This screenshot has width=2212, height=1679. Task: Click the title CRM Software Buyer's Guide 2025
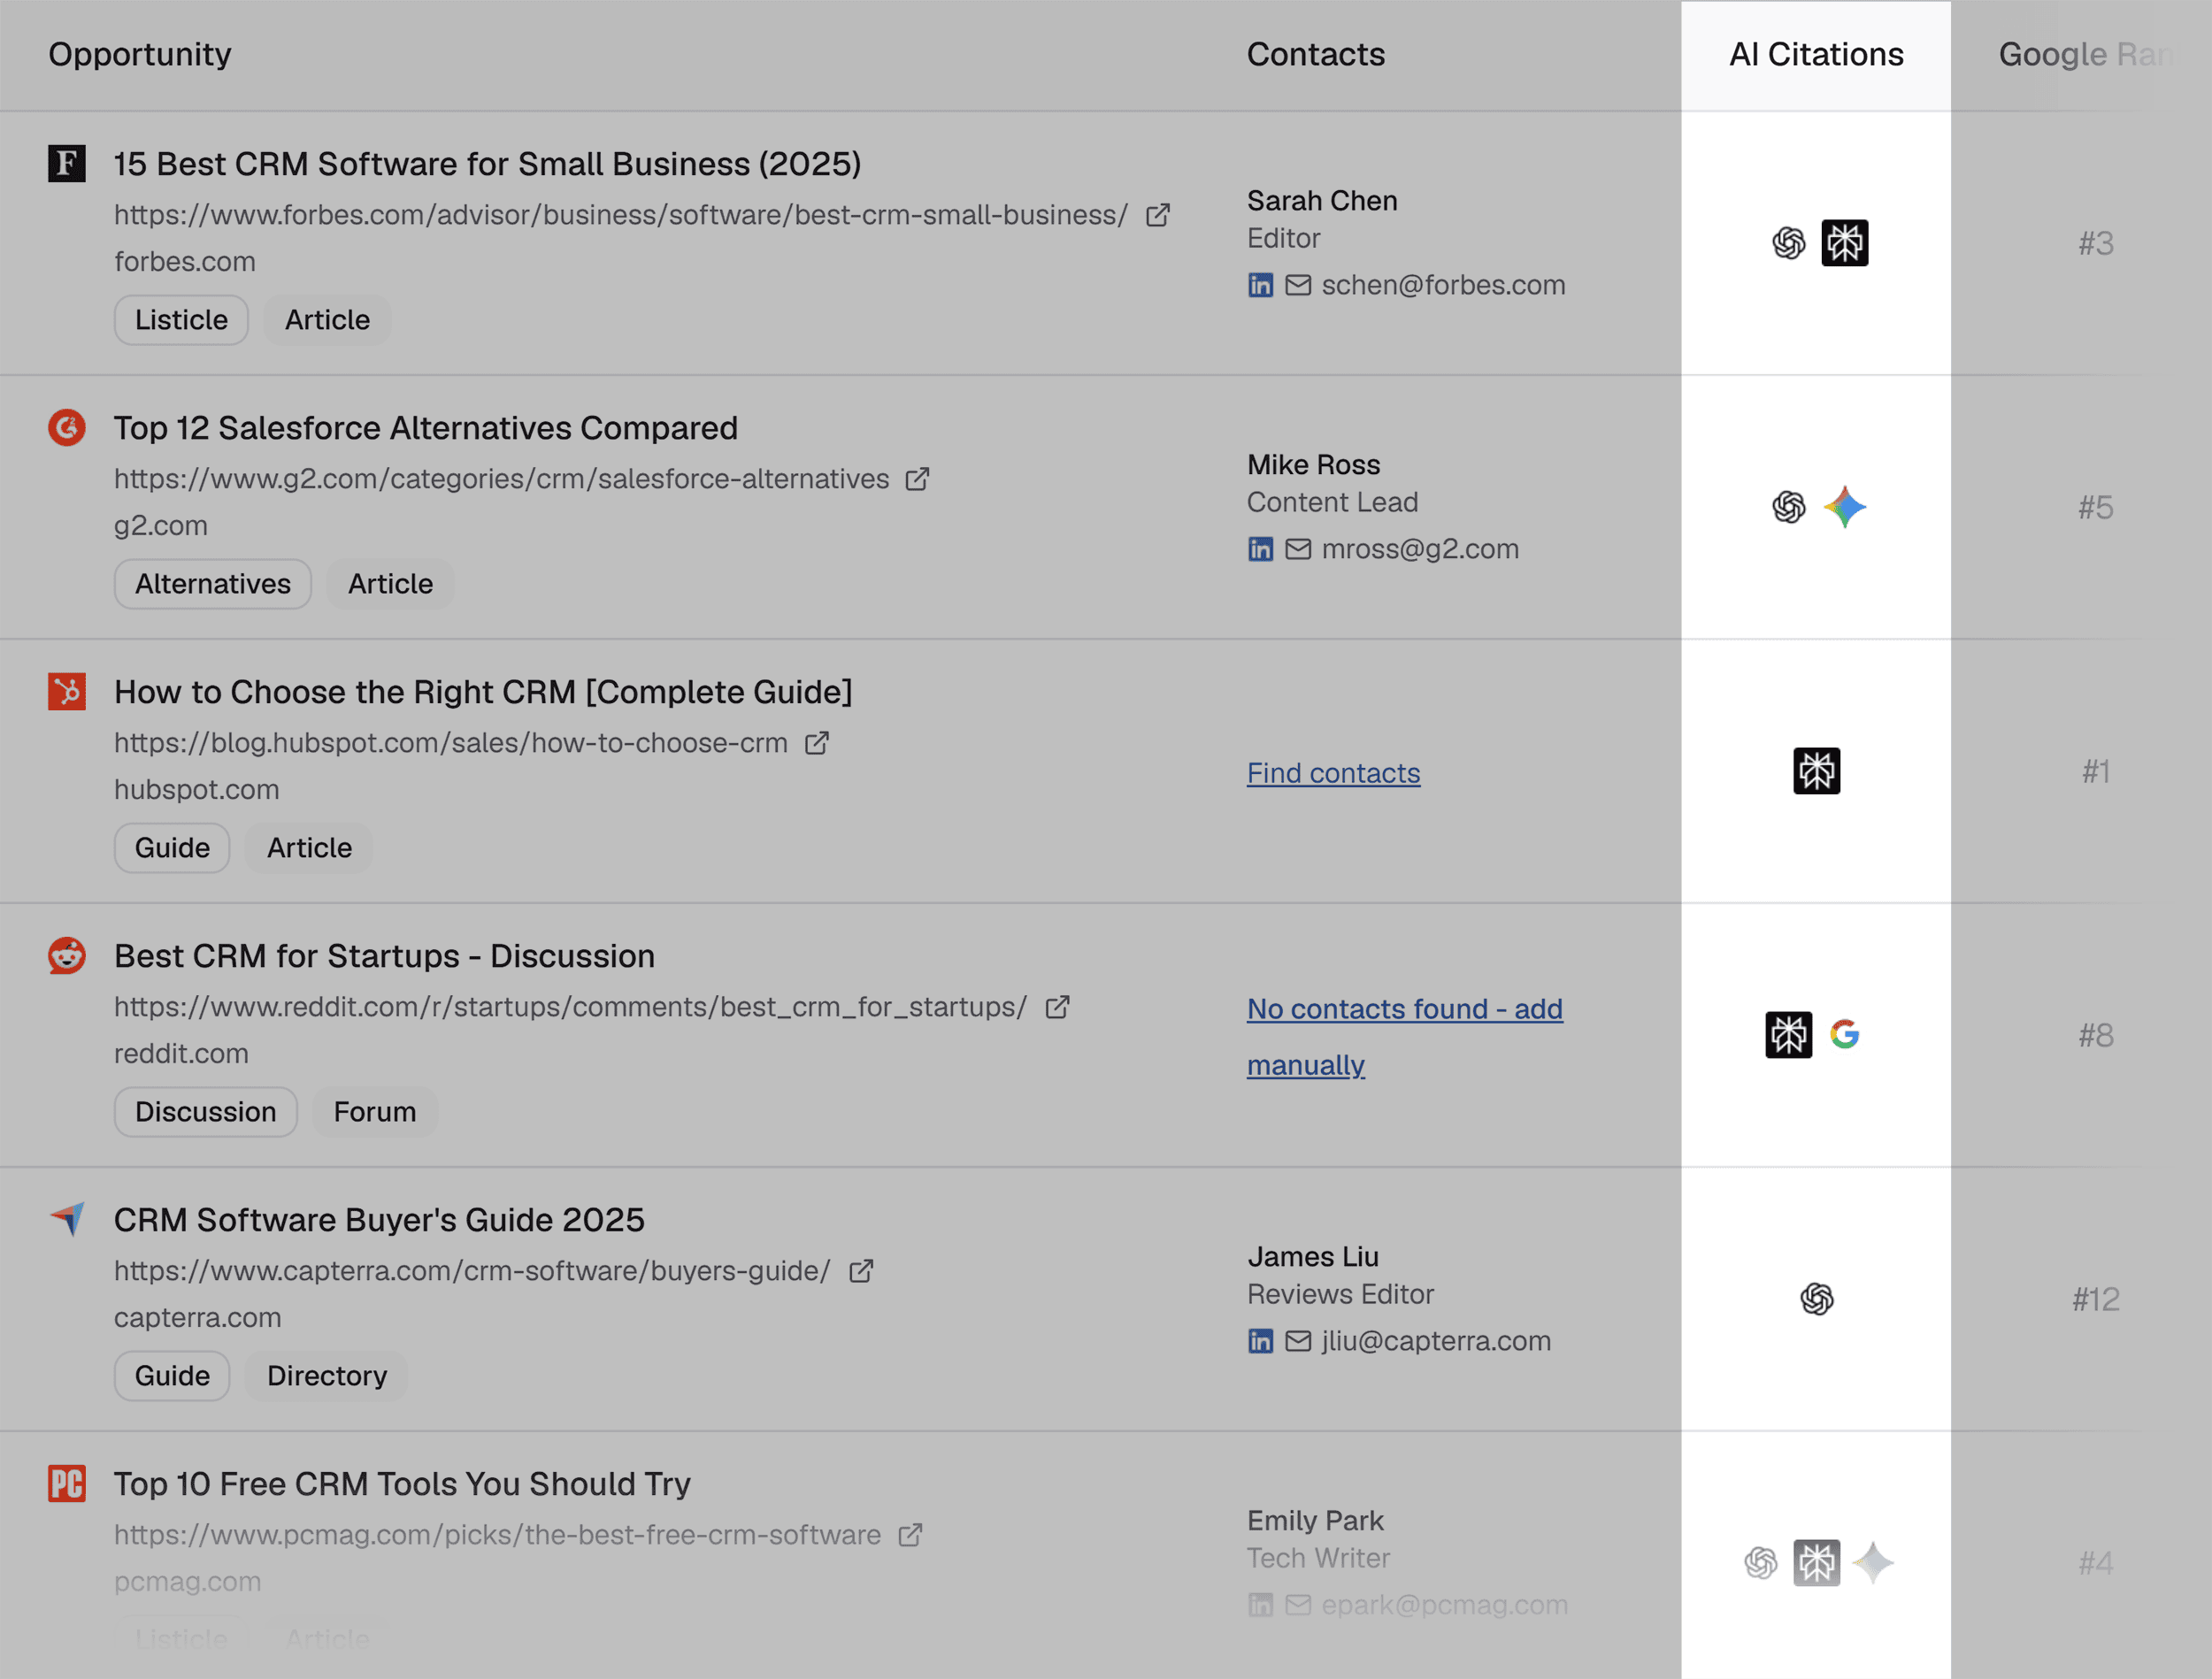(x=379, y=1220)
